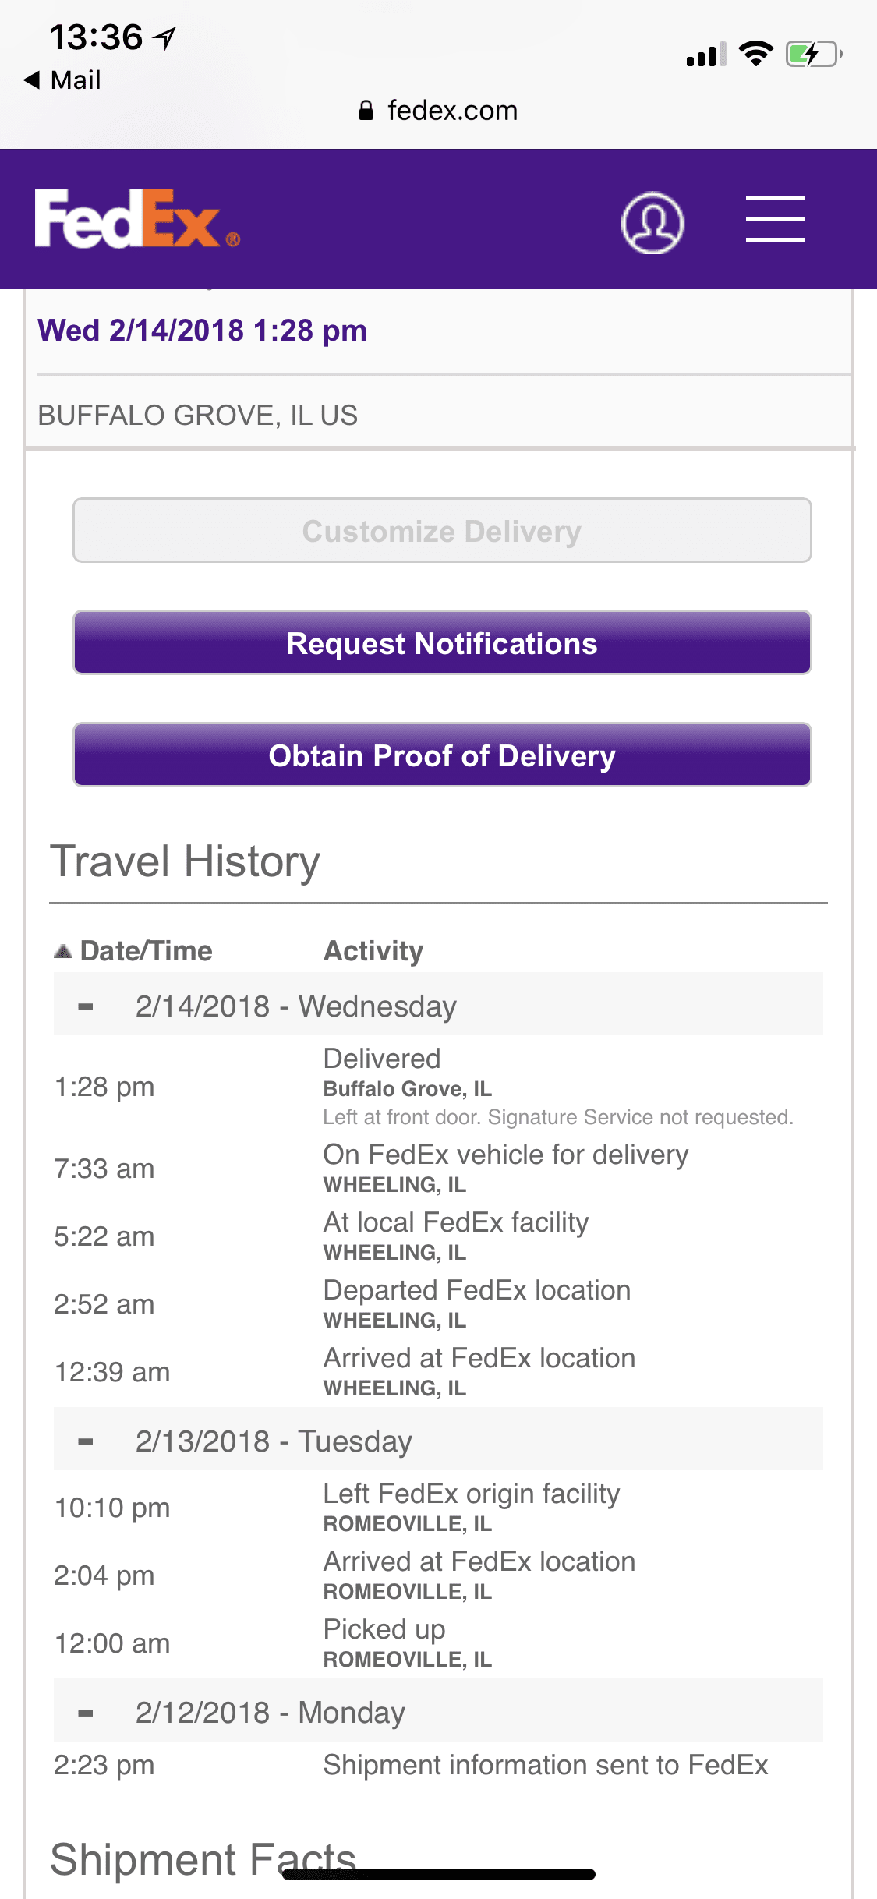Tap the home indicator bar
The image size is (877, 1899).
(439, 1874)
